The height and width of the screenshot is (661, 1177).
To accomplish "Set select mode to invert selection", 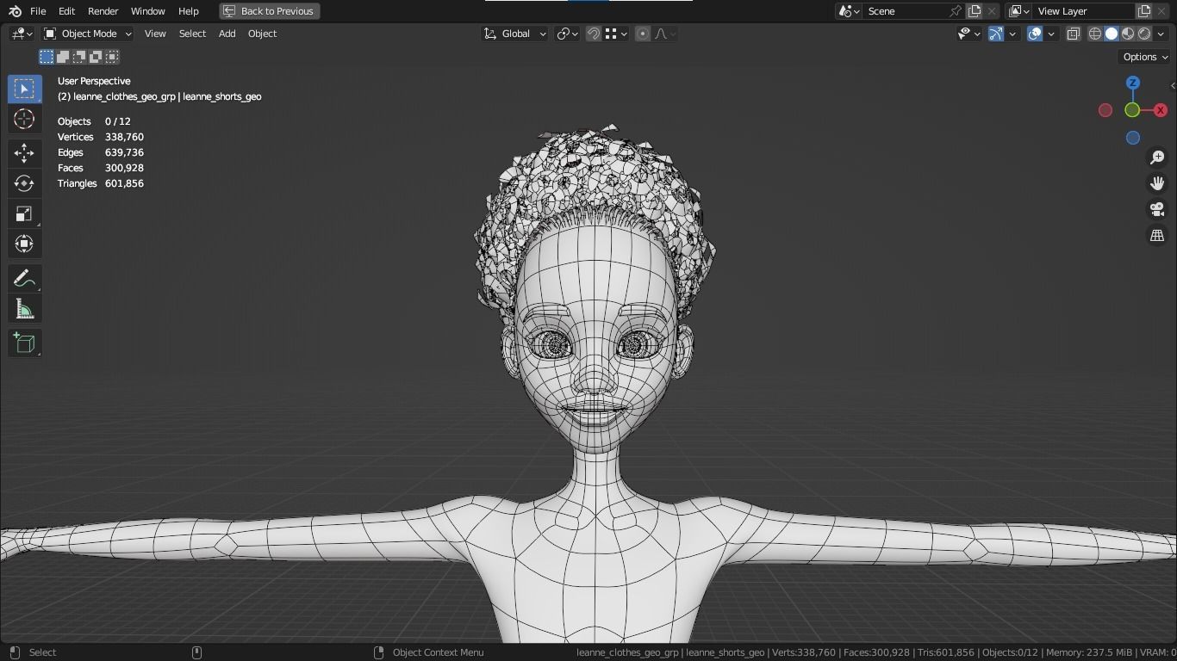I will point(96,57).
